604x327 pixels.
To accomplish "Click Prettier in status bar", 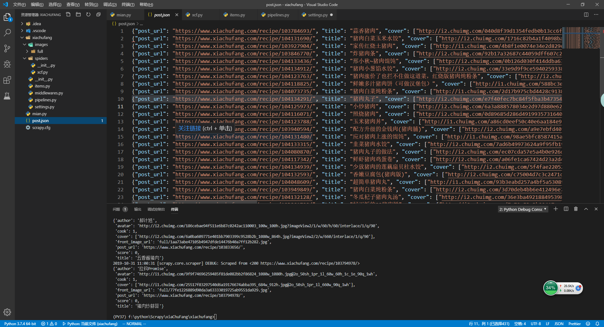I will pos(574,324).
